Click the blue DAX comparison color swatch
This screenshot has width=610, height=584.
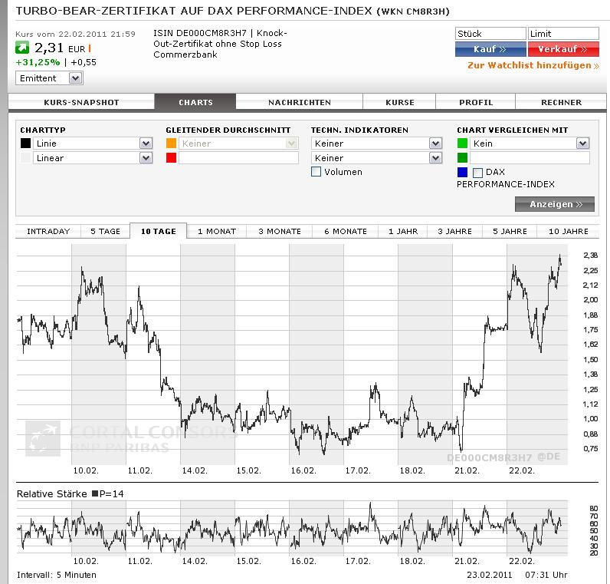point(462,172)
